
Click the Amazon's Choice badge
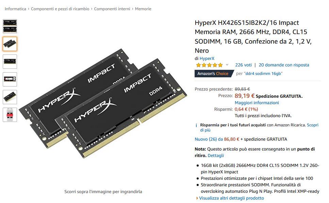point(214,74)
